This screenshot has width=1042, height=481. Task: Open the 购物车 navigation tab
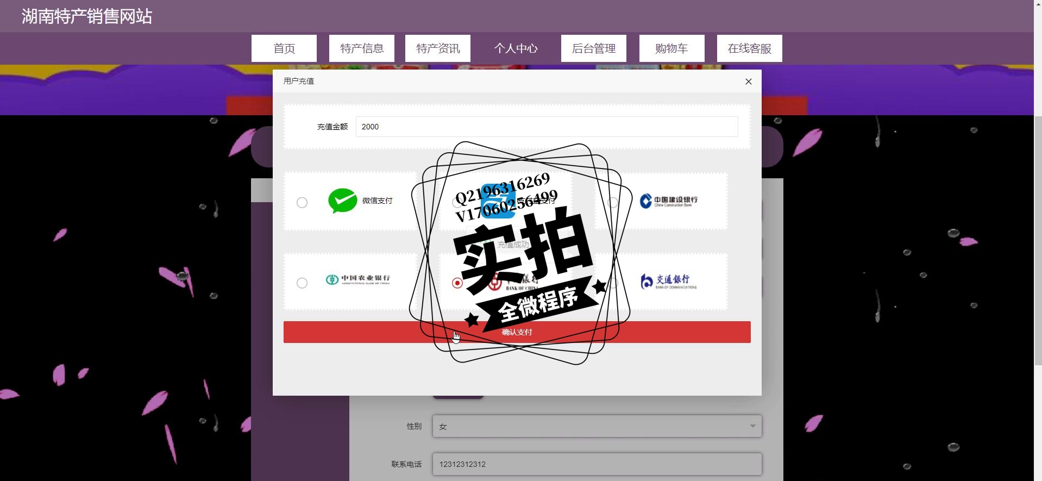672,48
